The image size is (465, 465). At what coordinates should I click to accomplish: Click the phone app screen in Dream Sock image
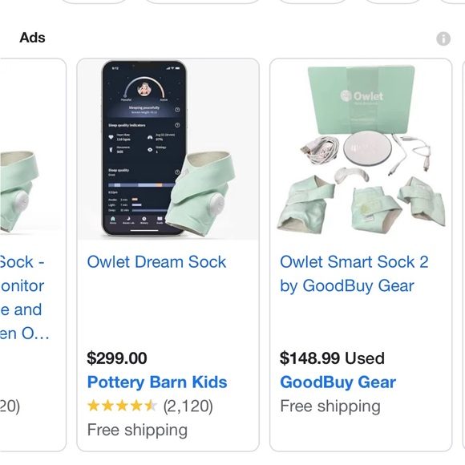(x=144, y=148)
